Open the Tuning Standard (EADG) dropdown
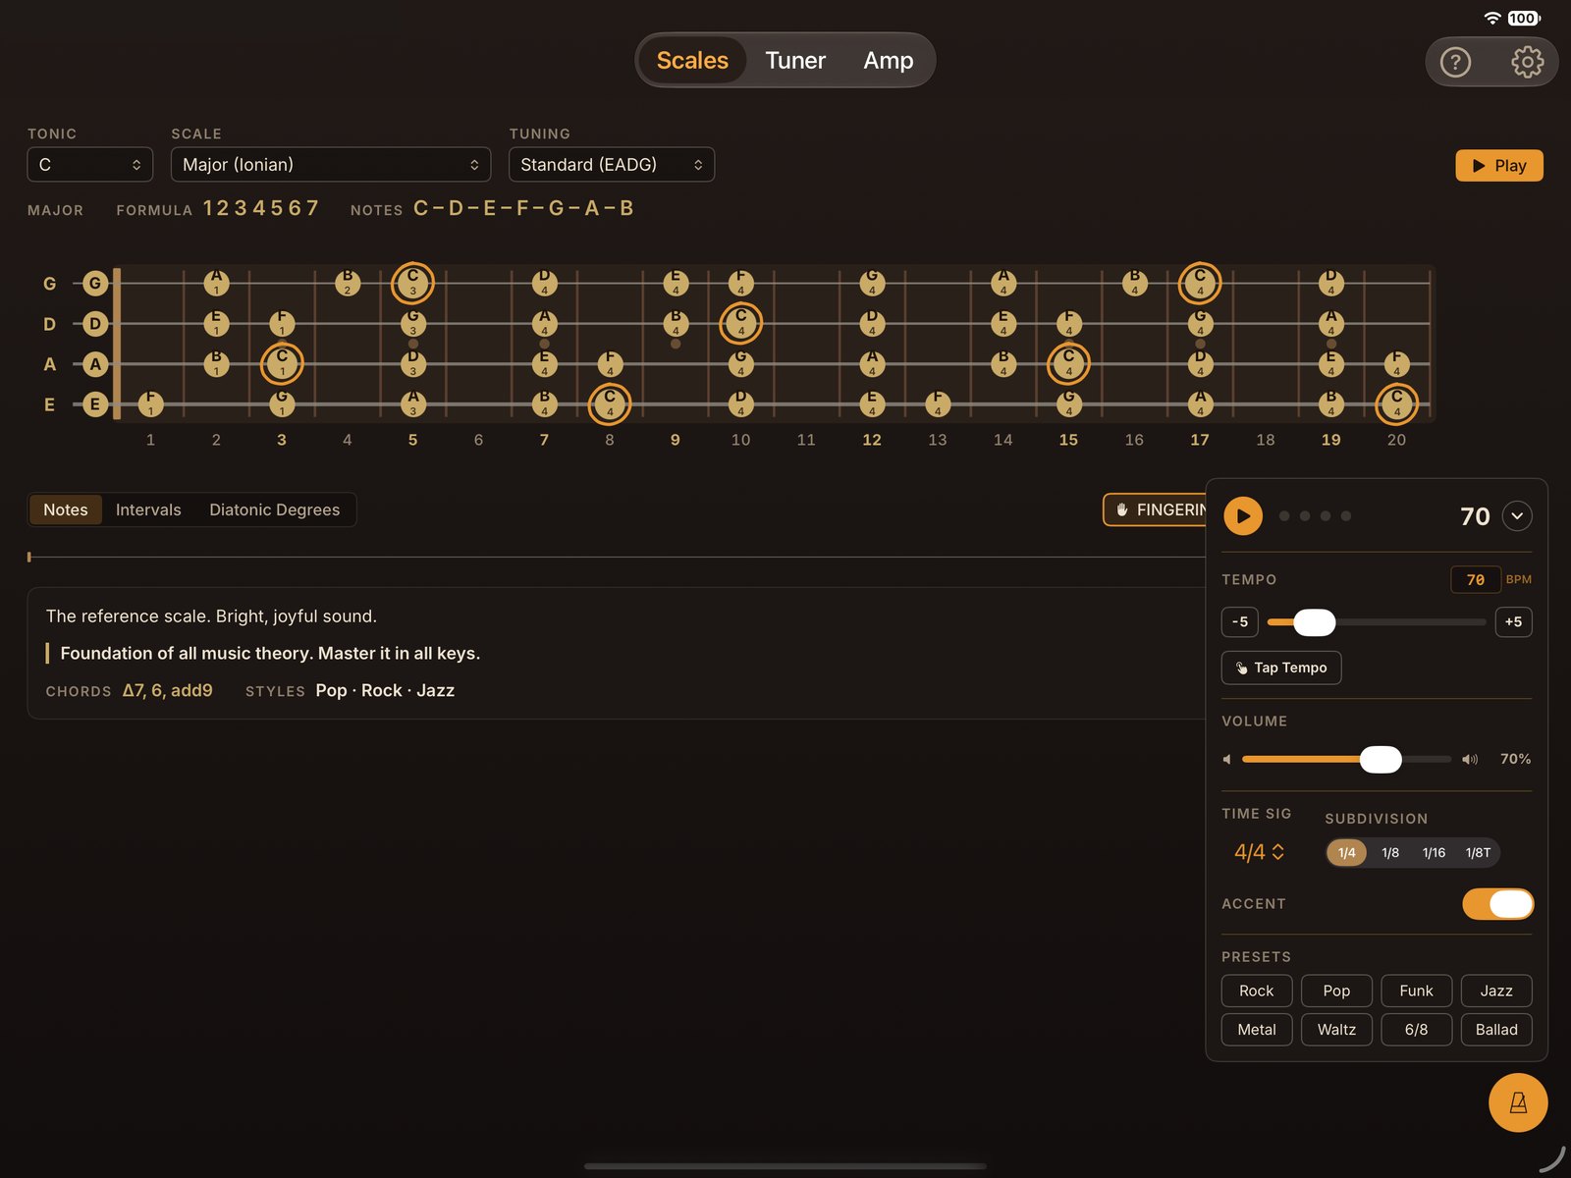 click(x=612, y=165)
